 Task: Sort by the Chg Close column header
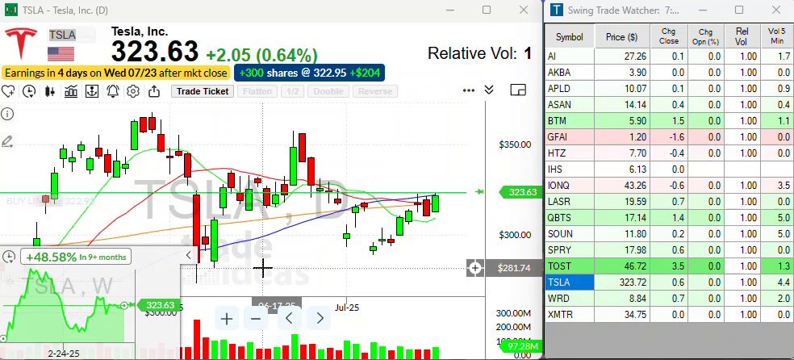[x=669, y=37]
